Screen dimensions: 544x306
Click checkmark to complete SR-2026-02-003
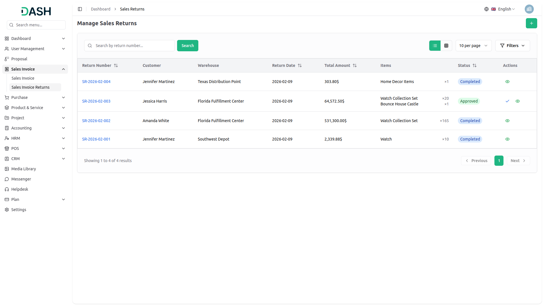pos(507,101)
